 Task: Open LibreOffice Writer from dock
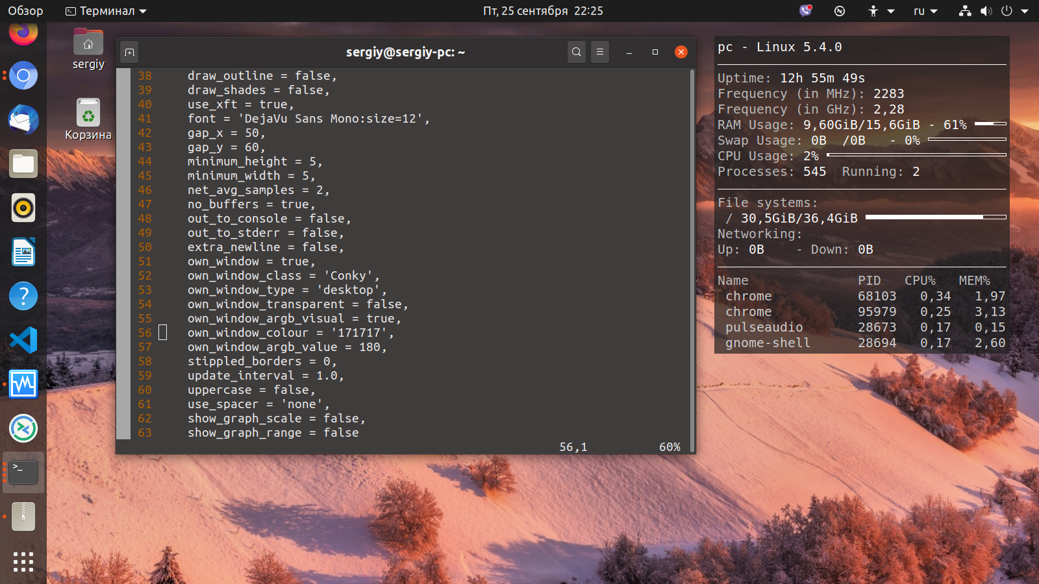pyautogui.click(x=23, y=252)
